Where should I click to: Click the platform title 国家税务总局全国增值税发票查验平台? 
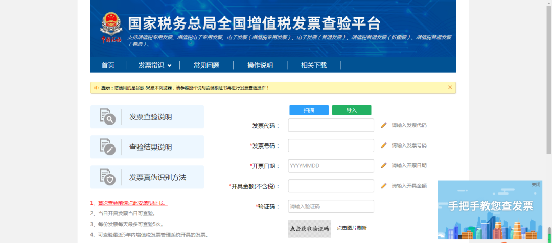pyautogui.click(x=254, y=23)
